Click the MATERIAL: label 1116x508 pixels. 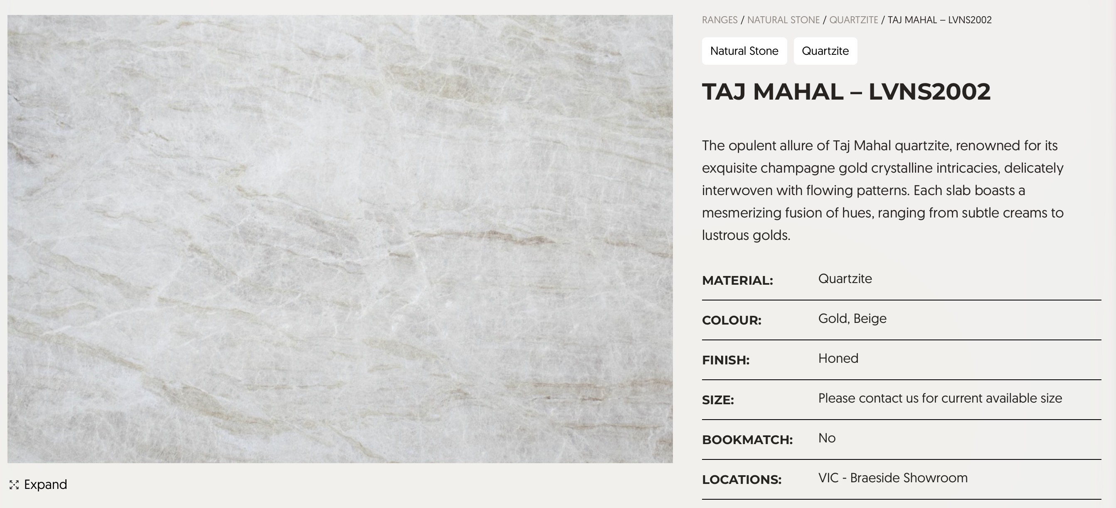[737, 281]
